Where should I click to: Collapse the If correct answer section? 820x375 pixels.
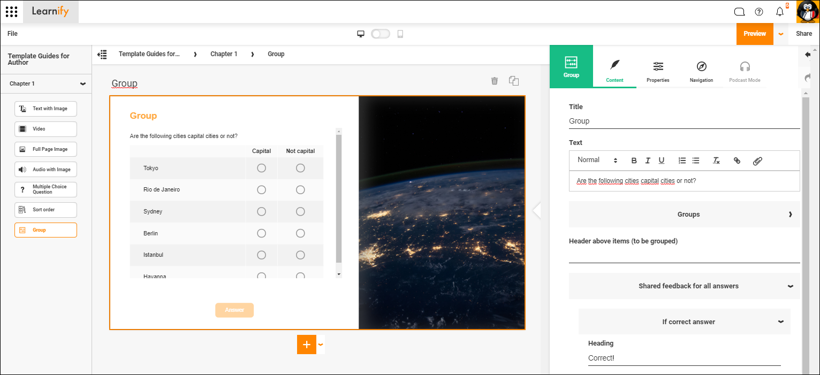(781, 322)
